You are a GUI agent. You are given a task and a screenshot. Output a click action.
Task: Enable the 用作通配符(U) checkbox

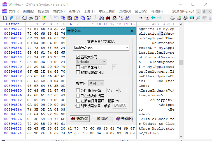(x=78, y=67)
